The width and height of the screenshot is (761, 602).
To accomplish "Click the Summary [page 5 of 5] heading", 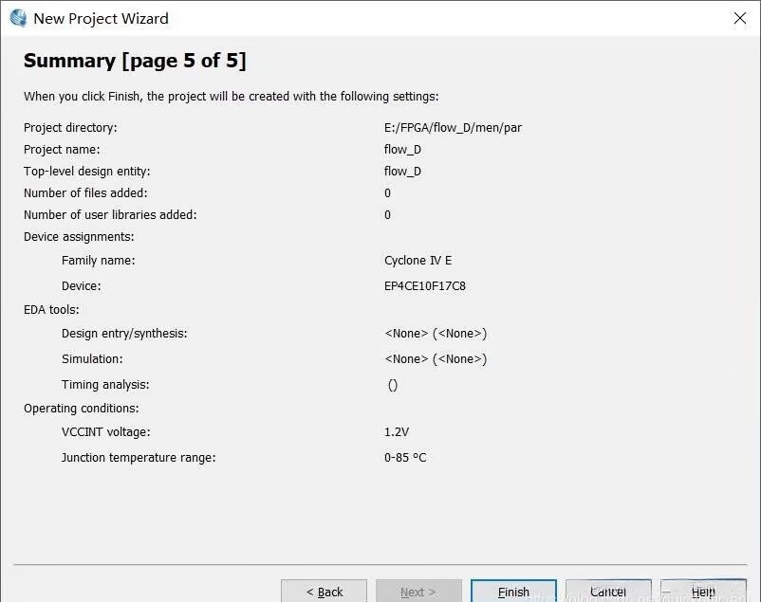I will tap(135, 61).
